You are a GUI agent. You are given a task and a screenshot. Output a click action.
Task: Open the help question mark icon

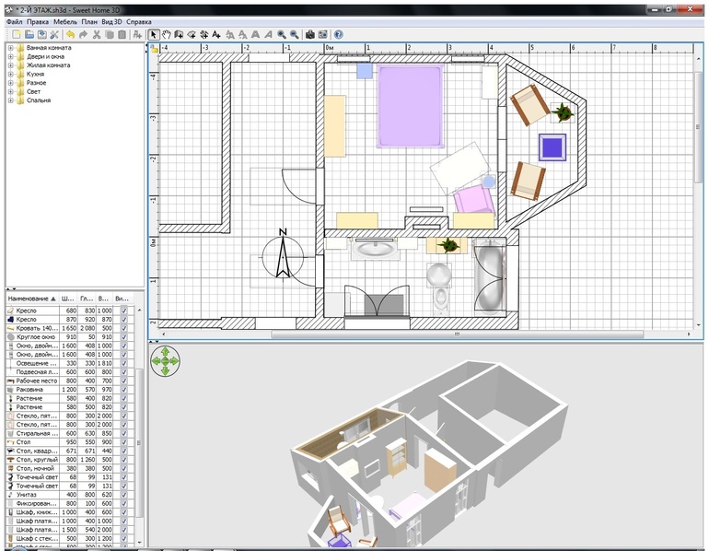[x=338, y=34]
